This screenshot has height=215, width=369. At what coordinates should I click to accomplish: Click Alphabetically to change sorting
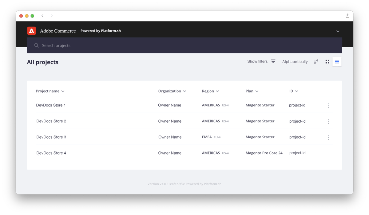click(295, 61)
